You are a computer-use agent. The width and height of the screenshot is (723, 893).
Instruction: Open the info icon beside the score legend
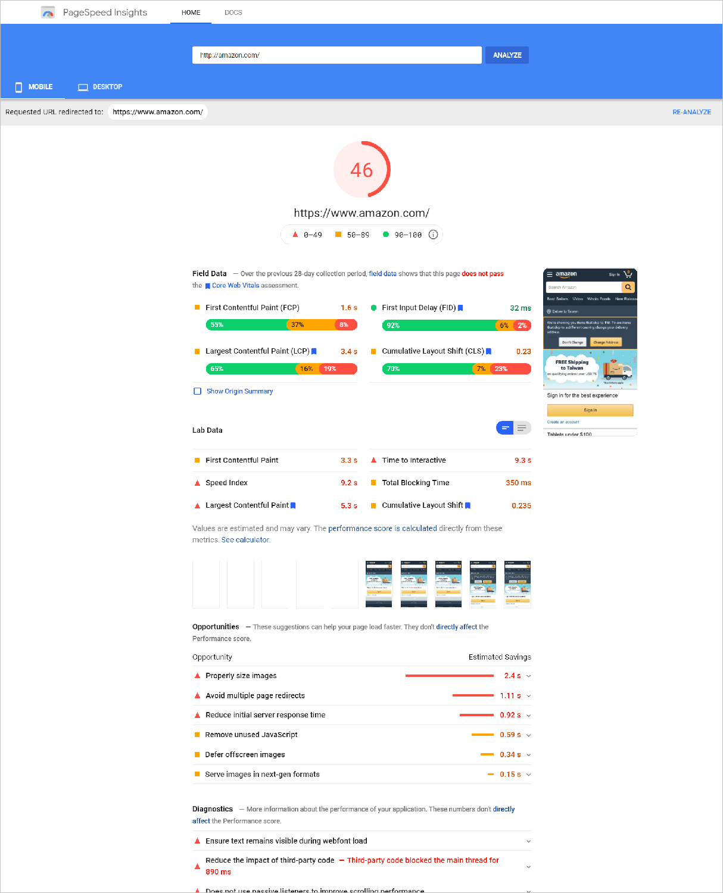433,234
